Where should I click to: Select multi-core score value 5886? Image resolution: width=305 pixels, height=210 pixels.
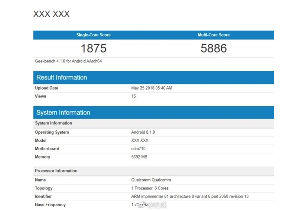pyautogui.click(x=213, y=48)
